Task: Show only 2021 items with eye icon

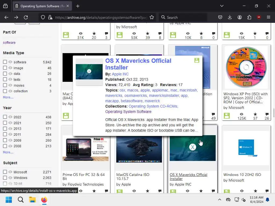Action: 10,123
